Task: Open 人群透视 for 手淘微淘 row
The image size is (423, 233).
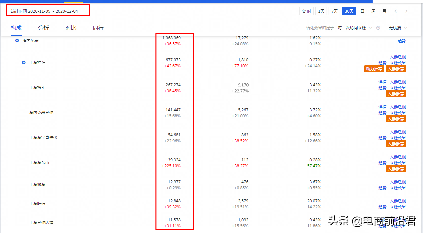Action: click(x=398, y=182)
